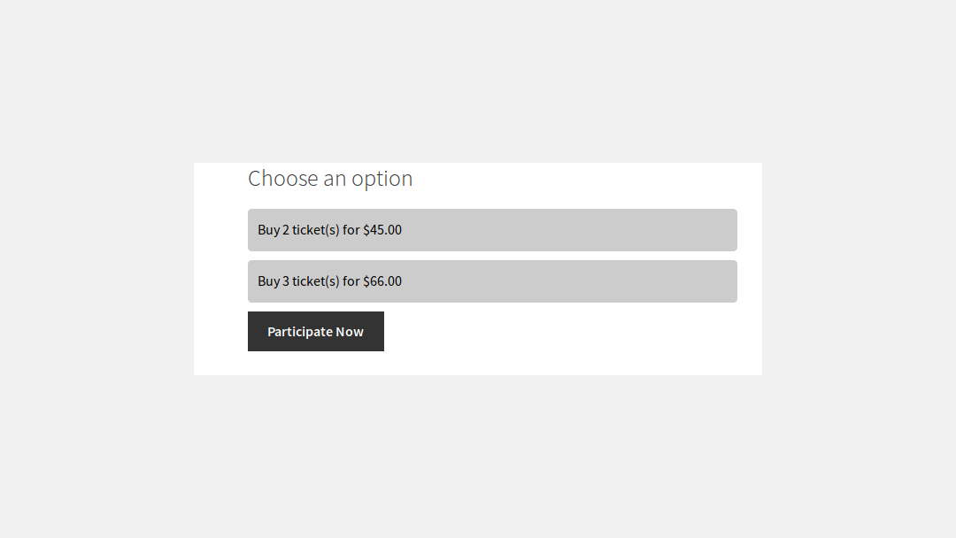This screenshot has width=956, height=538.
Task: Click the word "Choose" in heading
Action: [x=283, y=179]
